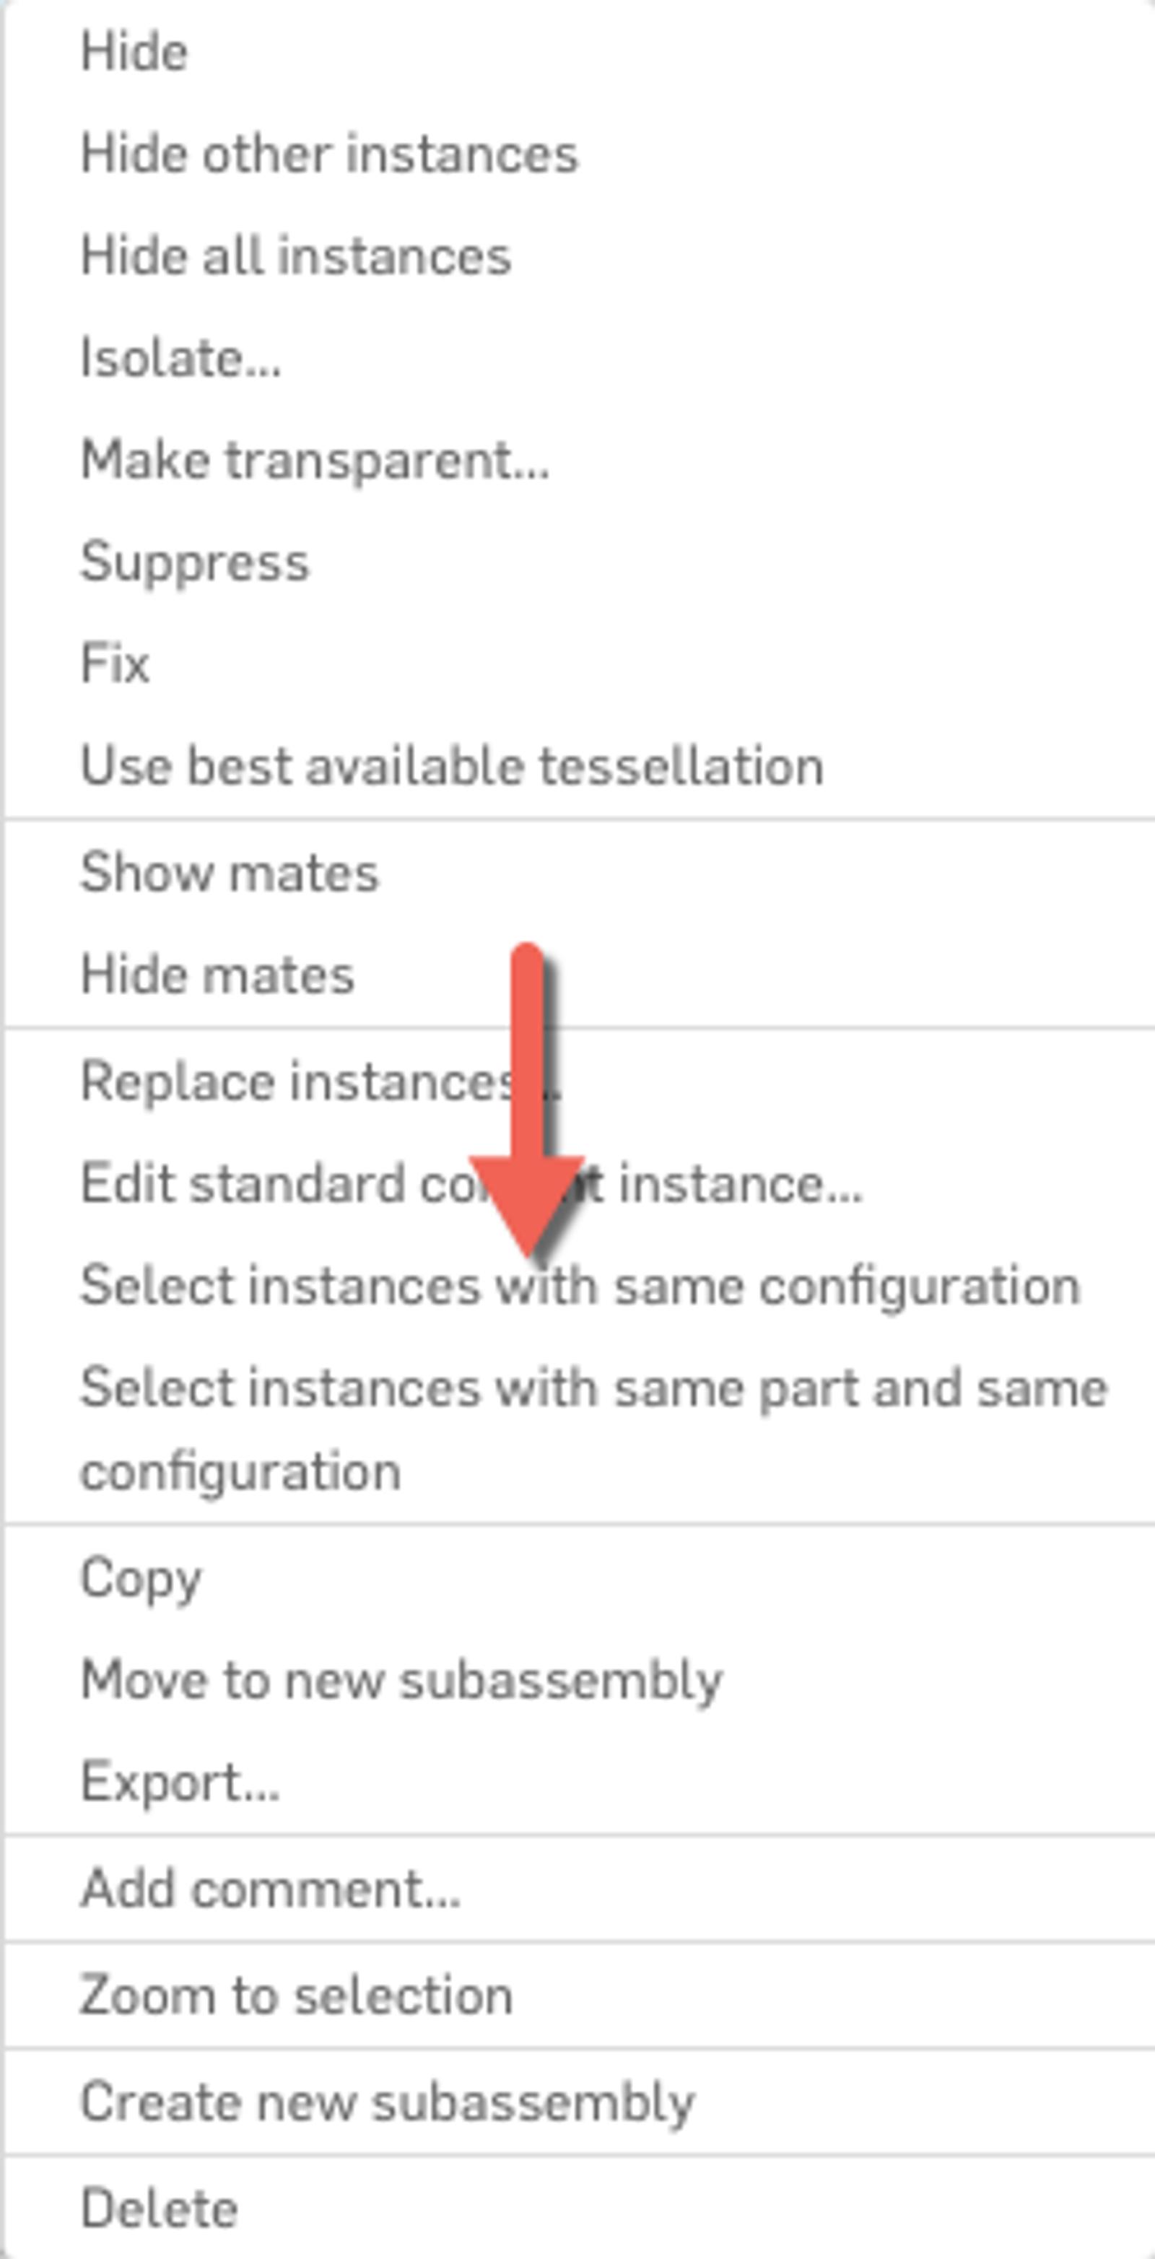Click the Fix menu item
The width and height of the screenshot is (1155, 2259).
[115, 663]
